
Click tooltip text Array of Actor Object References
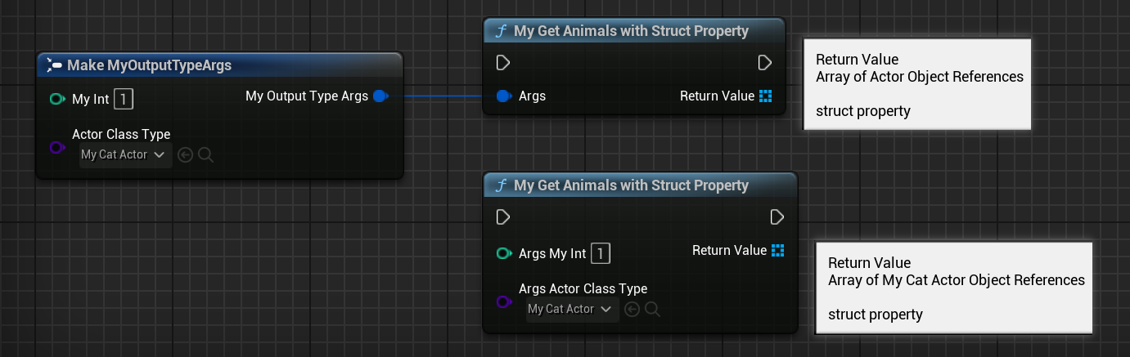(x=920, y=77)
